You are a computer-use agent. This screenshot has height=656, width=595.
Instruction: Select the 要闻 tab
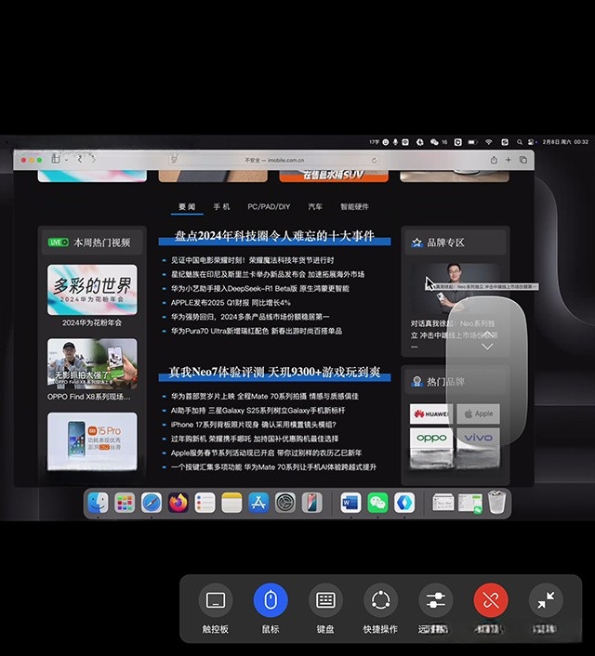pyautogui.click(x=187, y=206)
